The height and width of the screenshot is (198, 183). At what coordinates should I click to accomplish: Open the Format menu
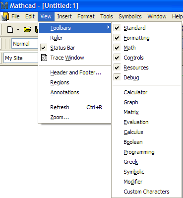86,16
